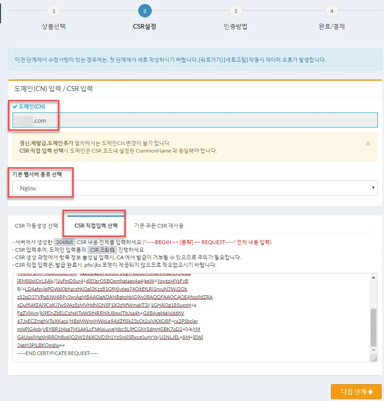Click inside the CSR content textarea
Screen dimensions: 384x401
pyautogui.click(x=187, y=317)
